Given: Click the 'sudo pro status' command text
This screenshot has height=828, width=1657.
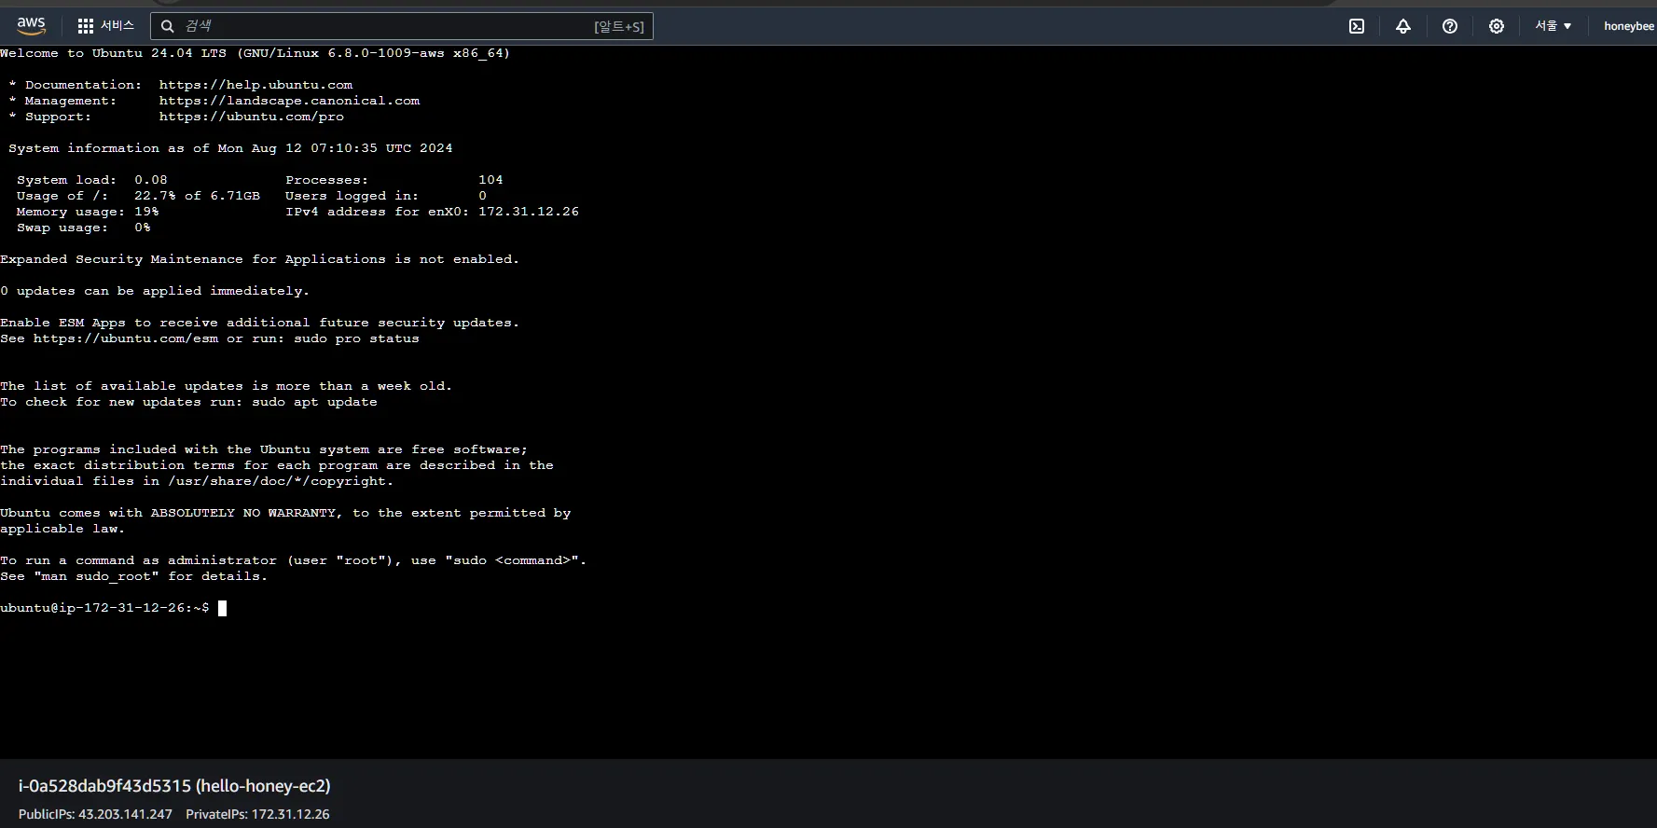Looking at the screenshot, I should pos(356,338).
